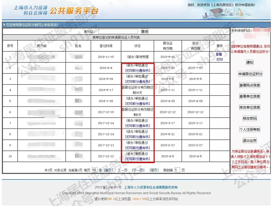Print points notice for row 10
The width and height of the screenshot is (271, 206).
(138, 159)
